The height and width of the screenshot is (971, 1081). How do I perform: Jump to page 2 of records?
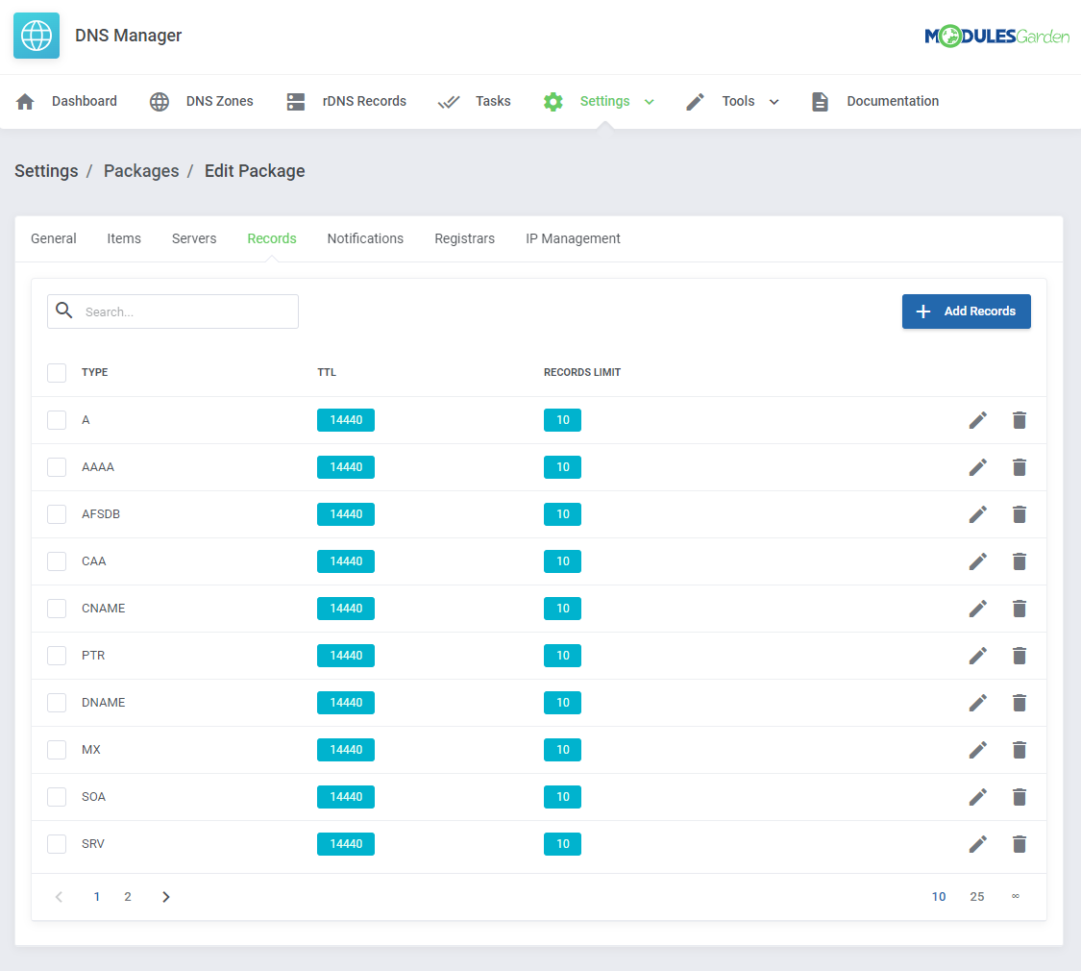coord(128,897)
